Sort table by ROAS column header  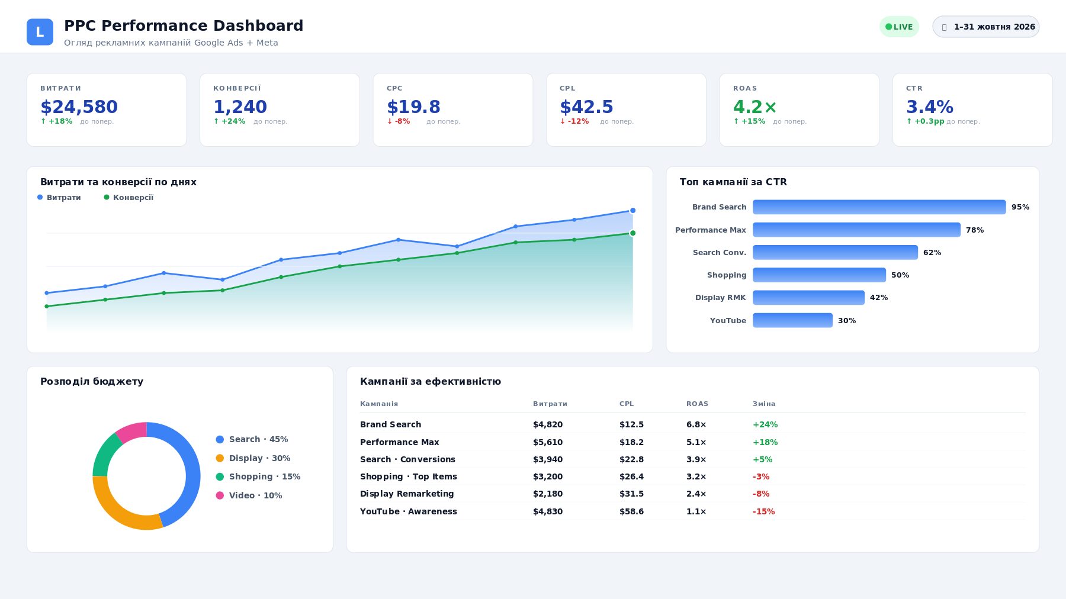click(x=697, y=404)
